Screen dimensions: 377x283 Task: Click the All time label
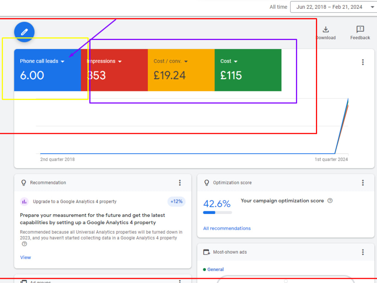(278, 7)
